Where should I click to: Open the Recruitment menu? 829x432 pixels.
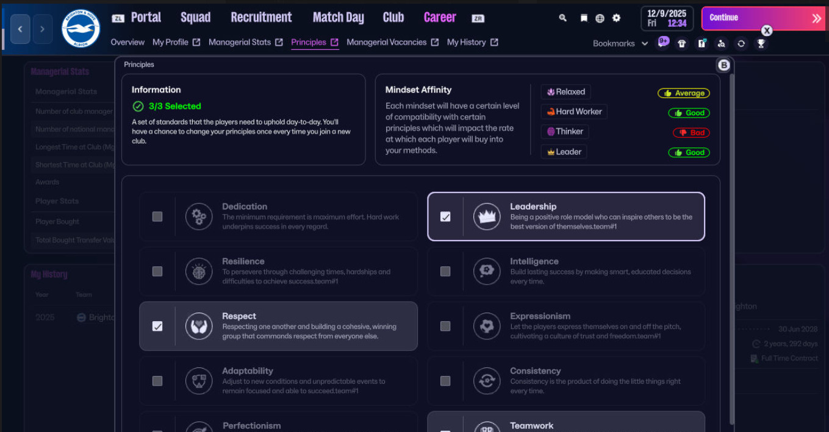coord(261,18)
